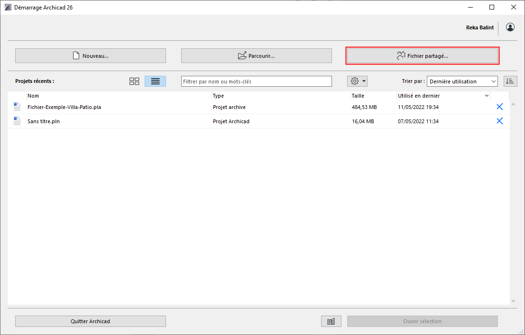Sort by the Taille column header

tap(374, 96)
